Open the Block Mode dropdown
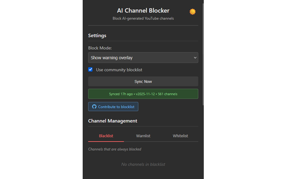 pyautogui.click(x=143, y=58)
